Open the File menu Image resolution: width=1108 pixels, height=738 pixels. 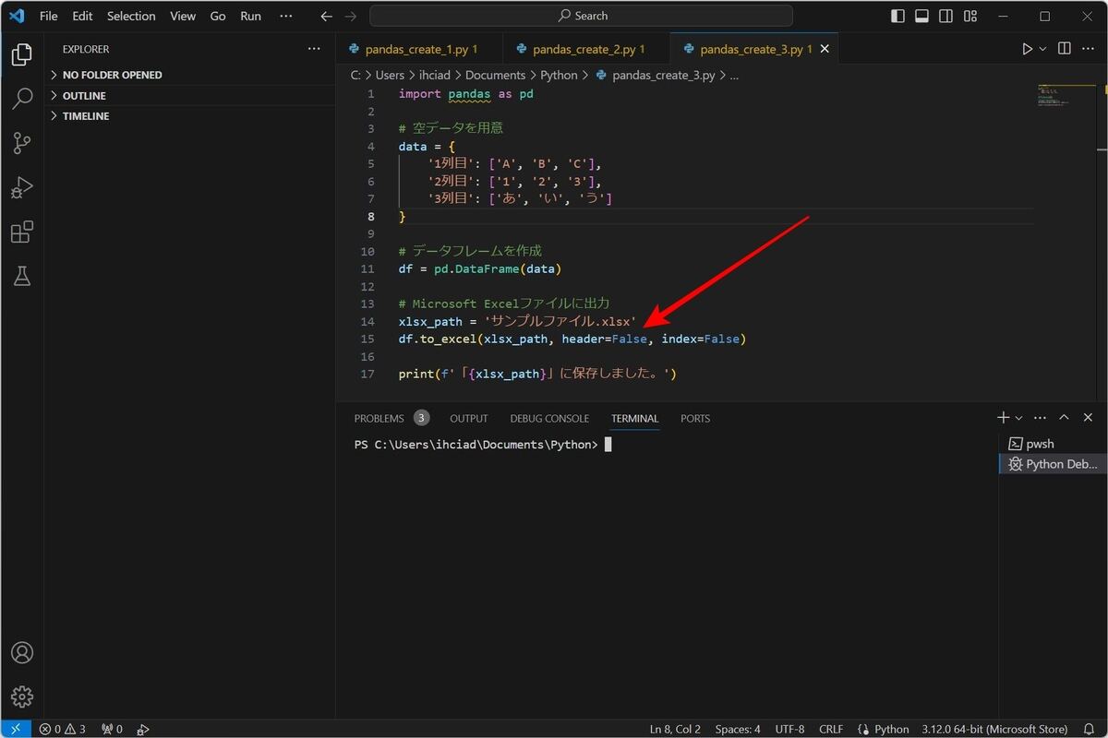48,16
